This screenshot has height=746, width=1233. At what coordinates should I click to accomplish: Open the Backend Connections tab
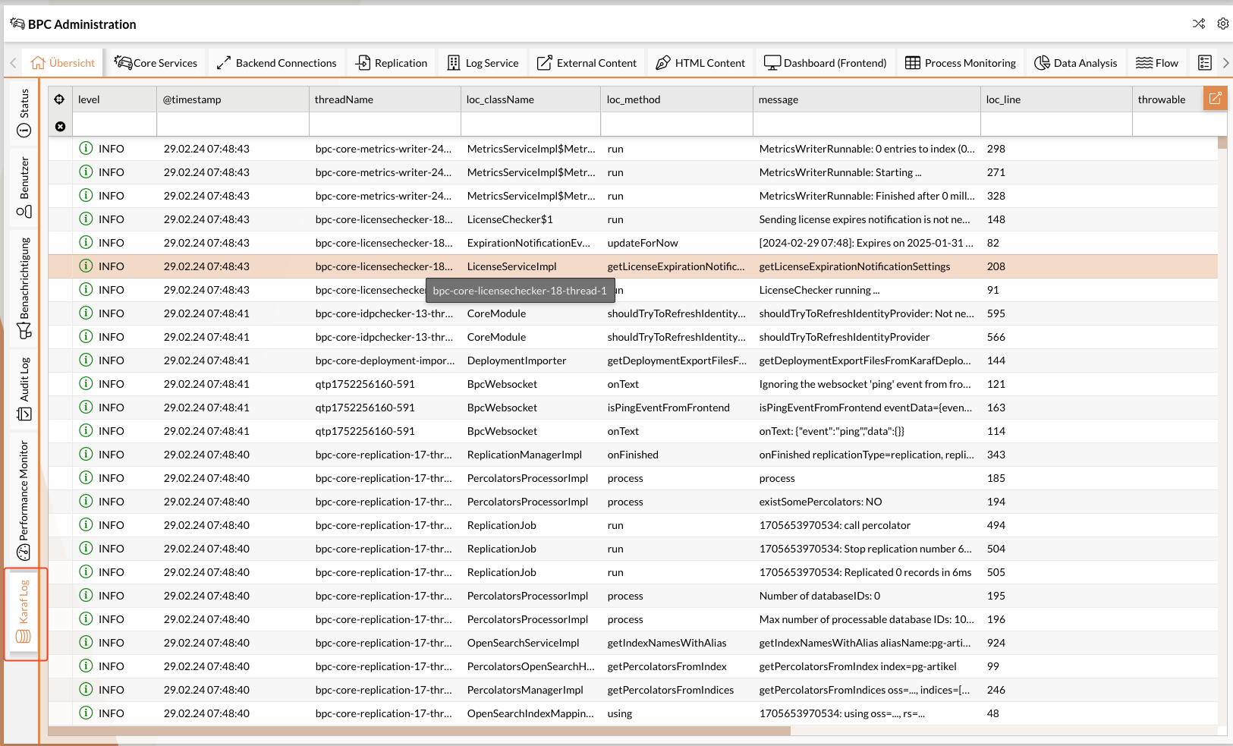[x=276, y=63]
